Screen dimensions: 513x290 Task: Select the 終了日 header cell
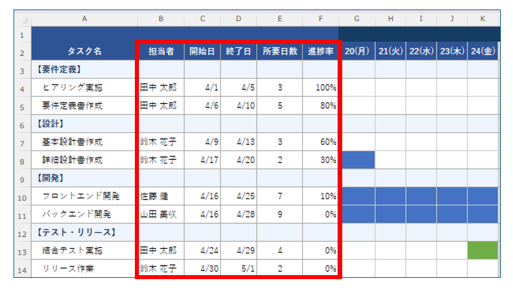238,51
